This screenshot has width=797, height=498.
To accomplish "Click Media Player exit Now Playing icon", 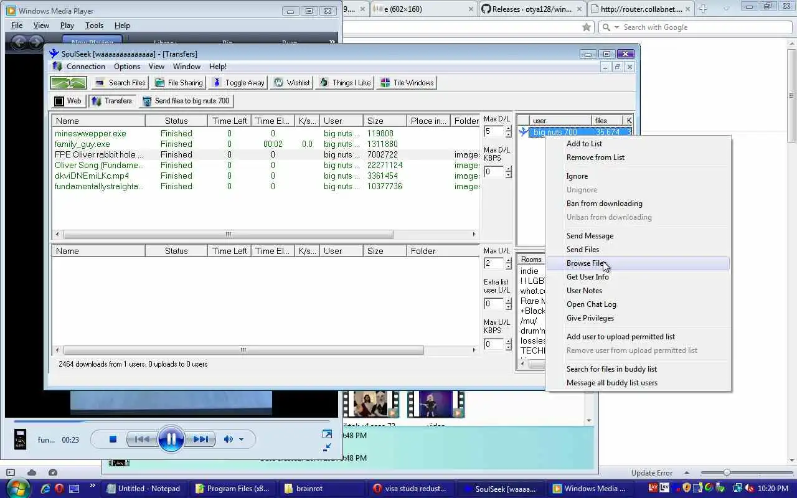I will click(x=328, y=447).
